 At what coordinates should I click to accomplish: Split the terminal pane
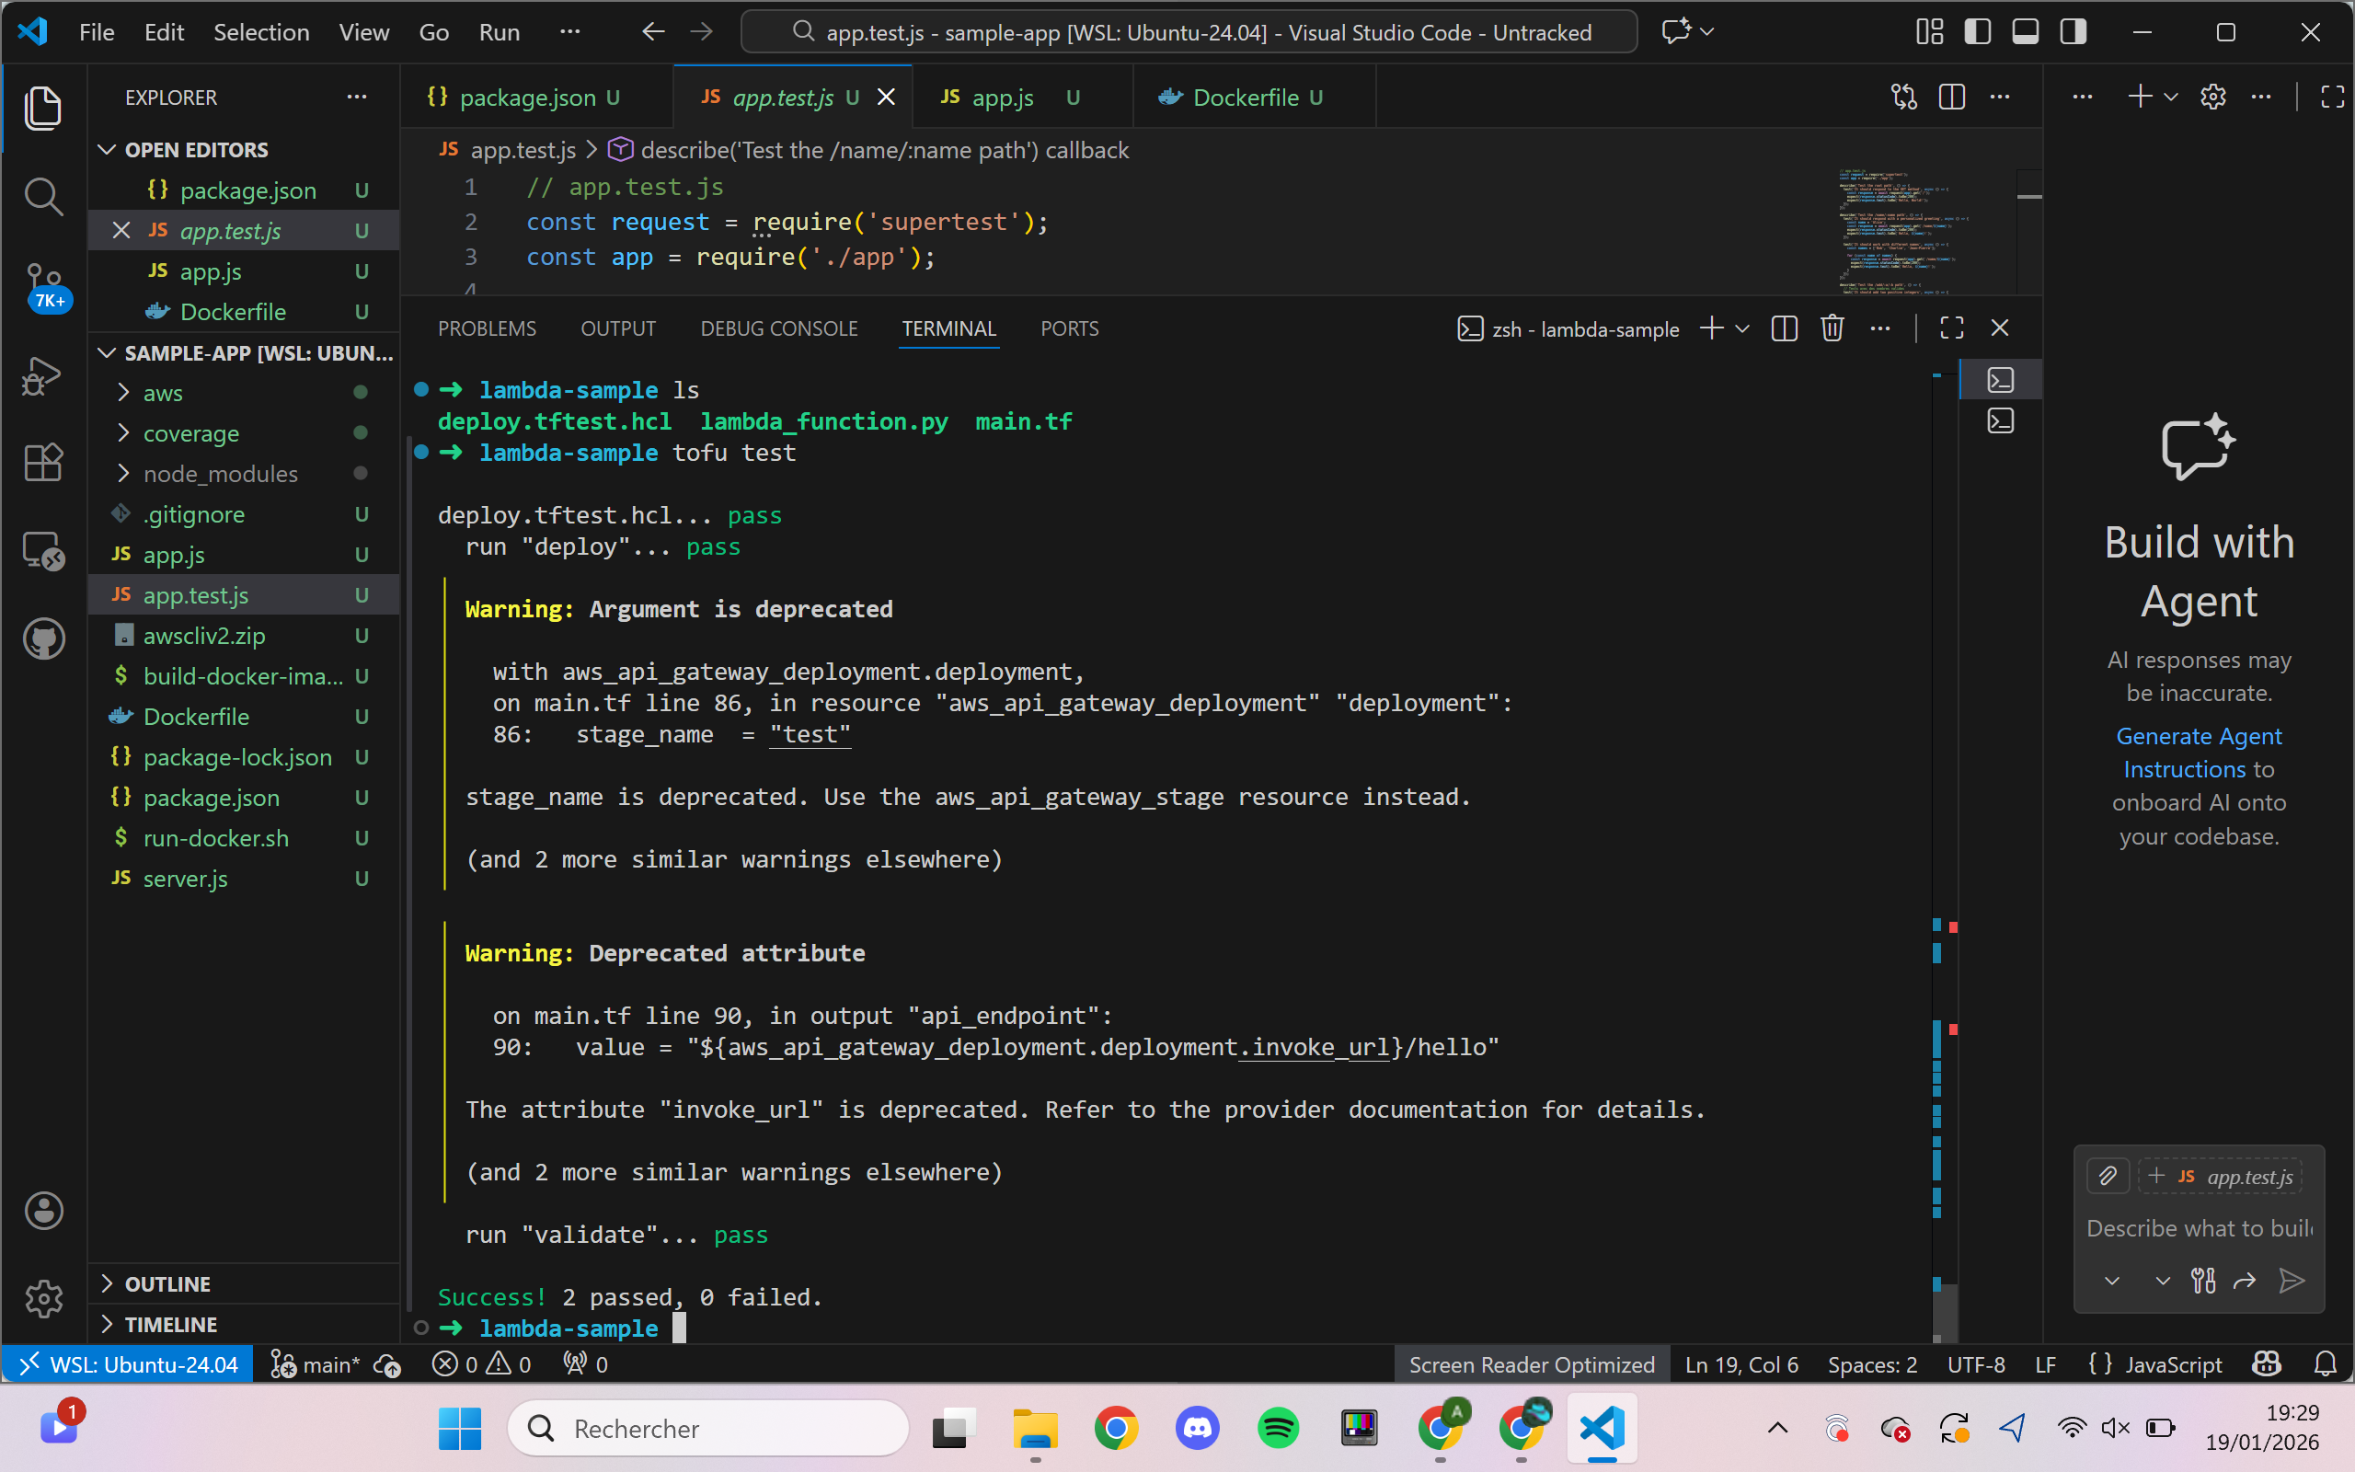[1784, 329]
